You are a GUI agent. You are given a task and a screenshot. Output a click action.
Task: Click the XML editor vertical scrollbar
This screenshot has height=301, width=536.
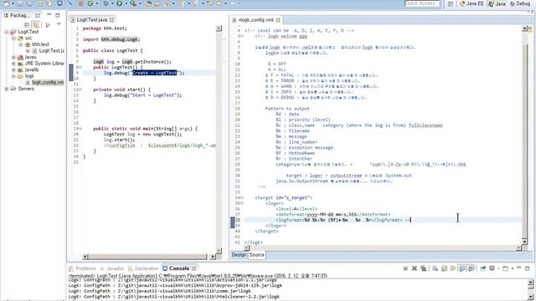coord(525,135)
